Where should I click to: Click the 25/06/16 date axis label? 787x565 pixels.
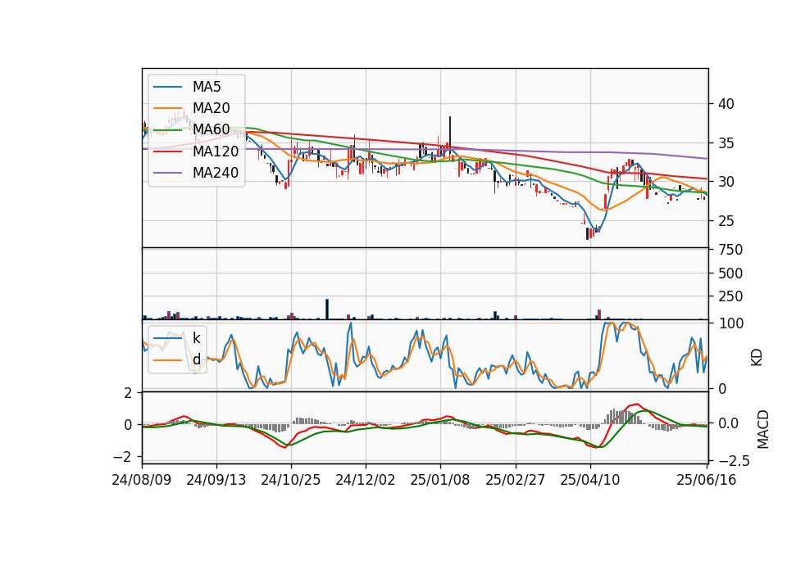707,480
